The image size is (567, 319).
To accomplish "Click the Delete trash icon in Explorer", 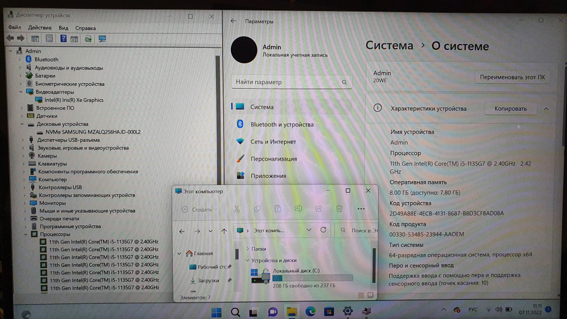I will [x=339, y=209].
